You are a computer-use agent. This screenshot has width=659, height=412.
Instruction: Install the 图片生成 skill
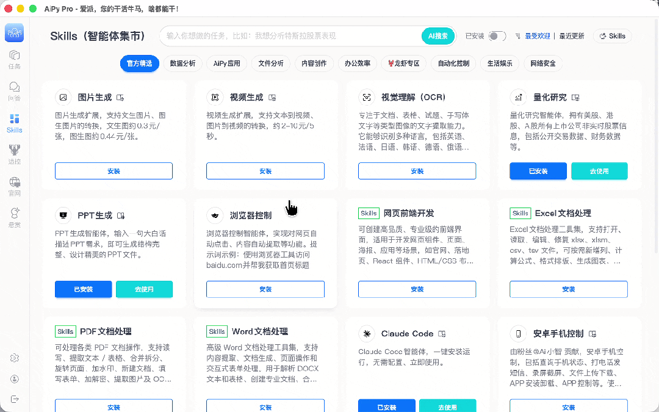coord(114,171)
